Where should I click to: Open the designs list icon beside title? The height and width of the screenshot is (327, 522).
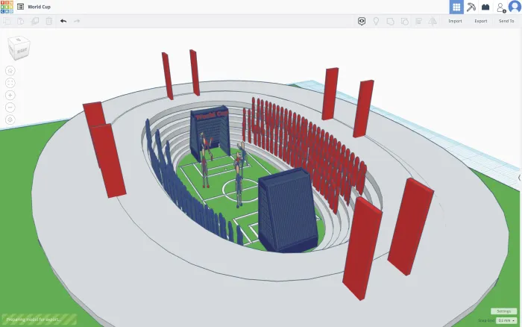point(20,7)
